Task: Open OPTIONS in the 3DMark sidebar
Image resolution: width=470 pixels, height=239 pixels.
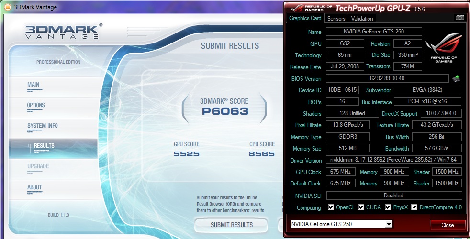Action: (36, 105)
